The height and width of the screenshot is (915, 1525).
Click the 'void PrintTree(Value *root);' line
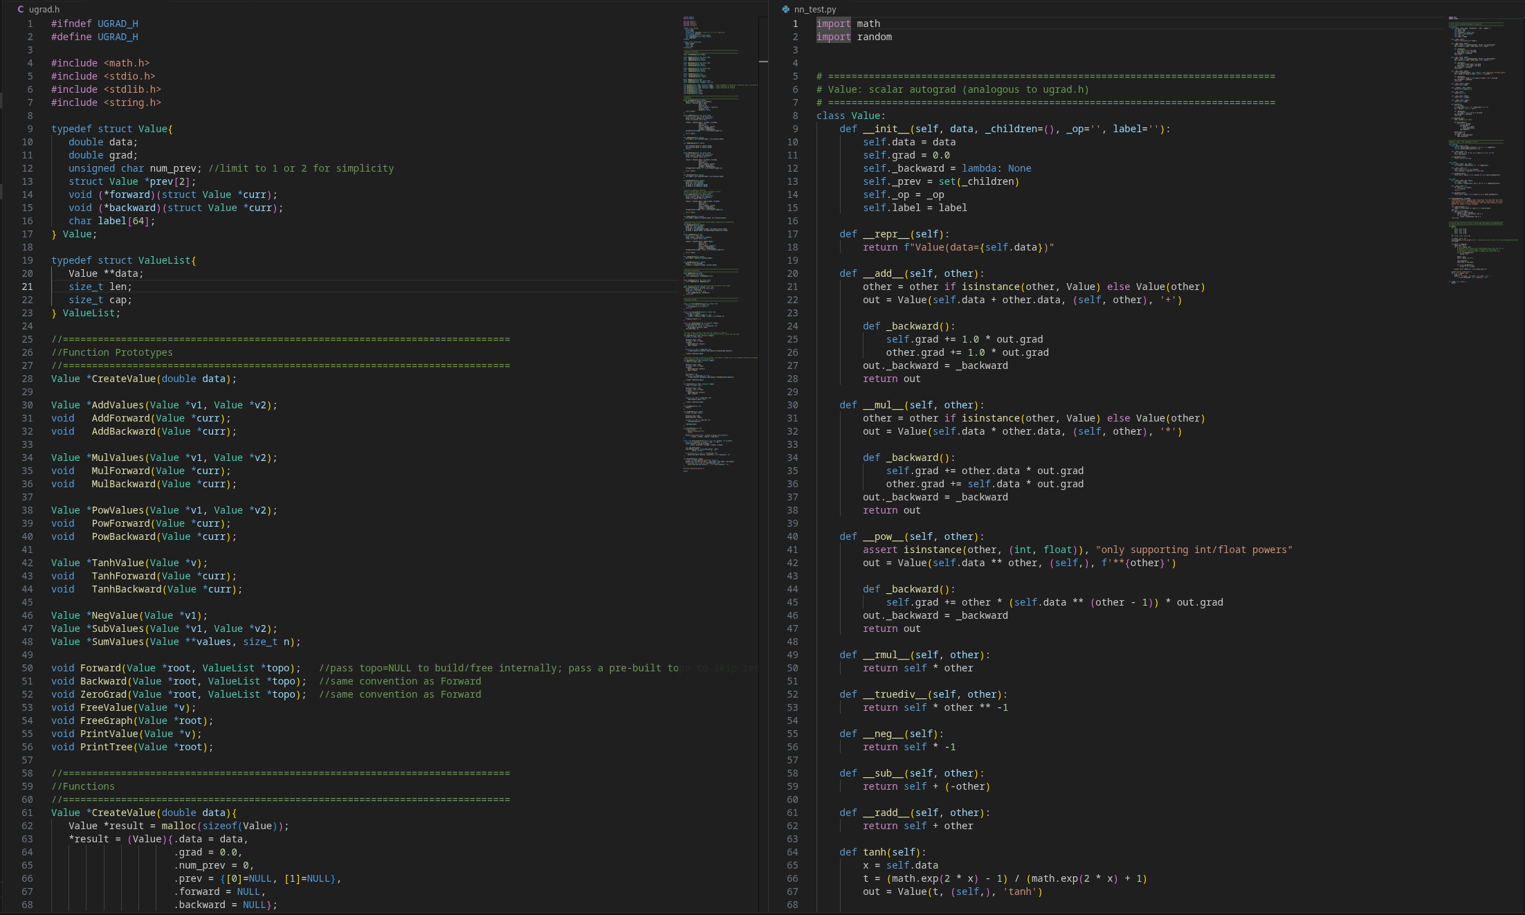point(132,747)
